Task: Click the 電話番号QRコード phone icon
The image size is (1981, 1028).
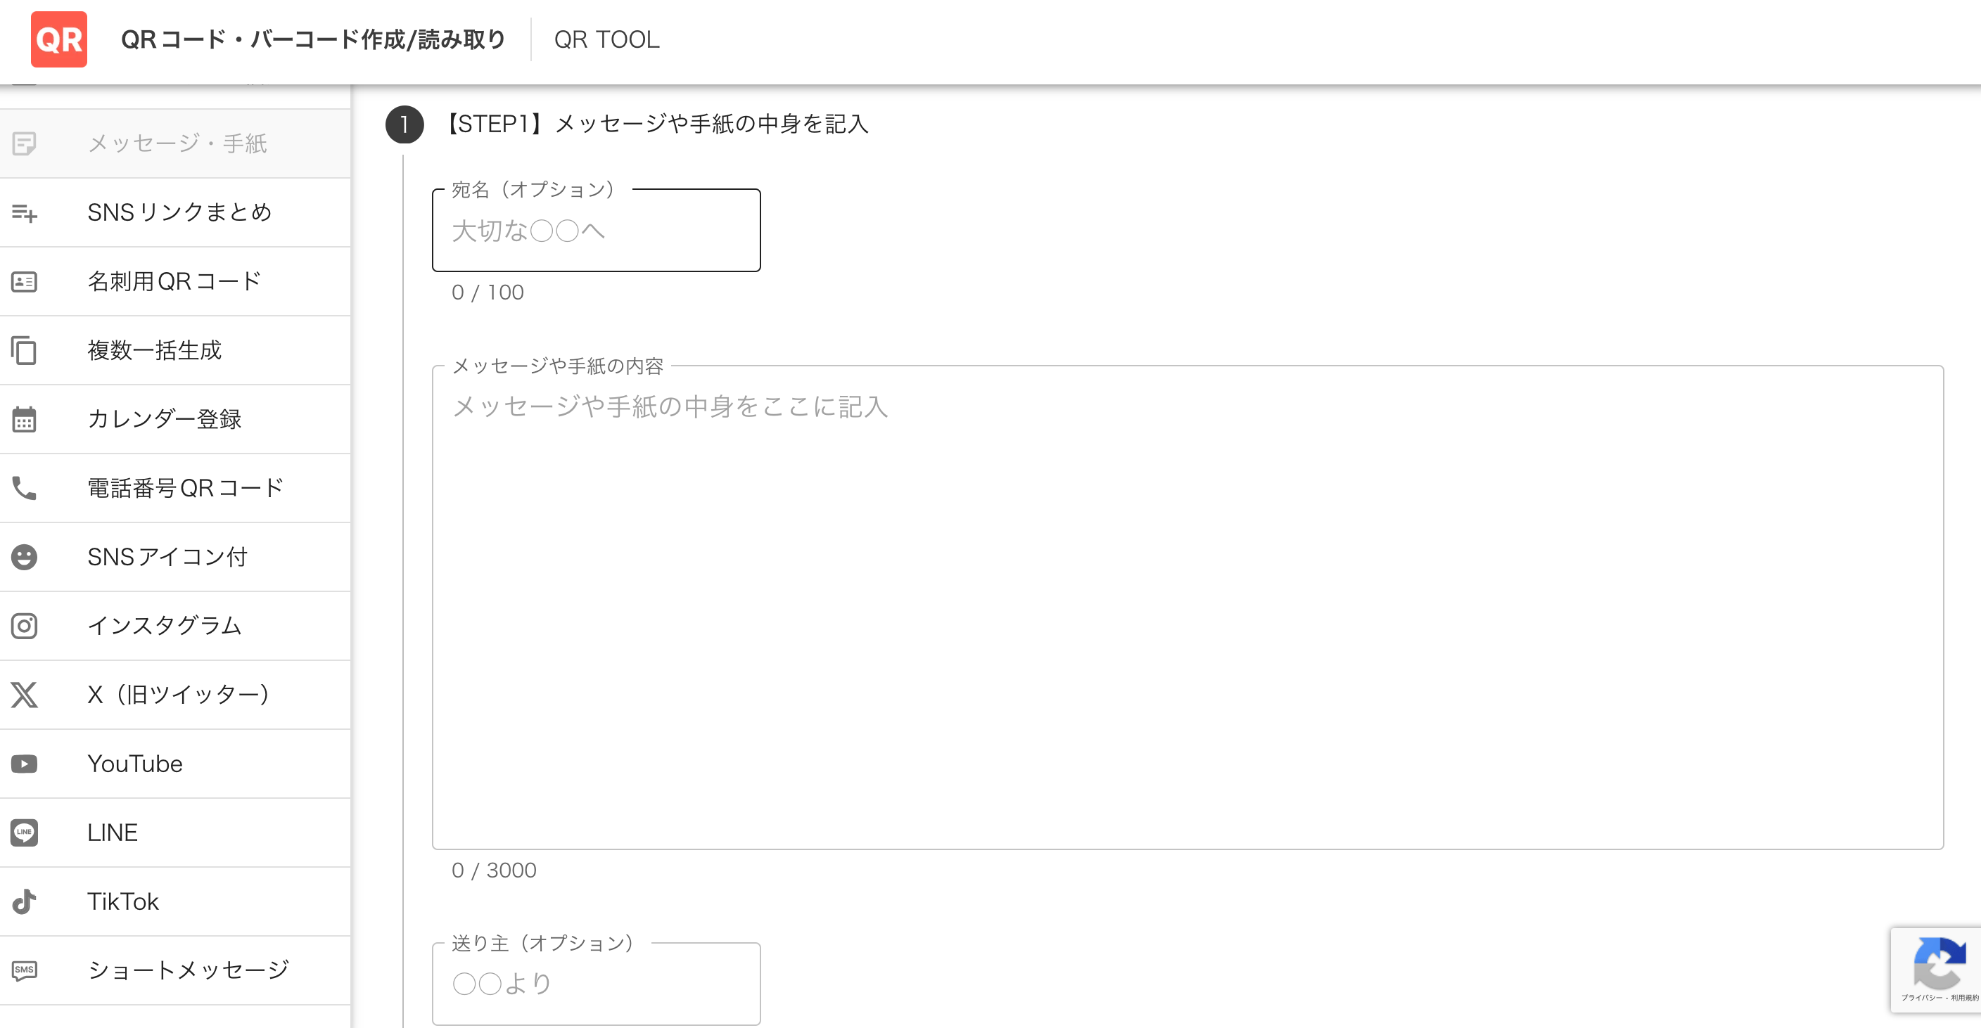Action: point(23,487)
